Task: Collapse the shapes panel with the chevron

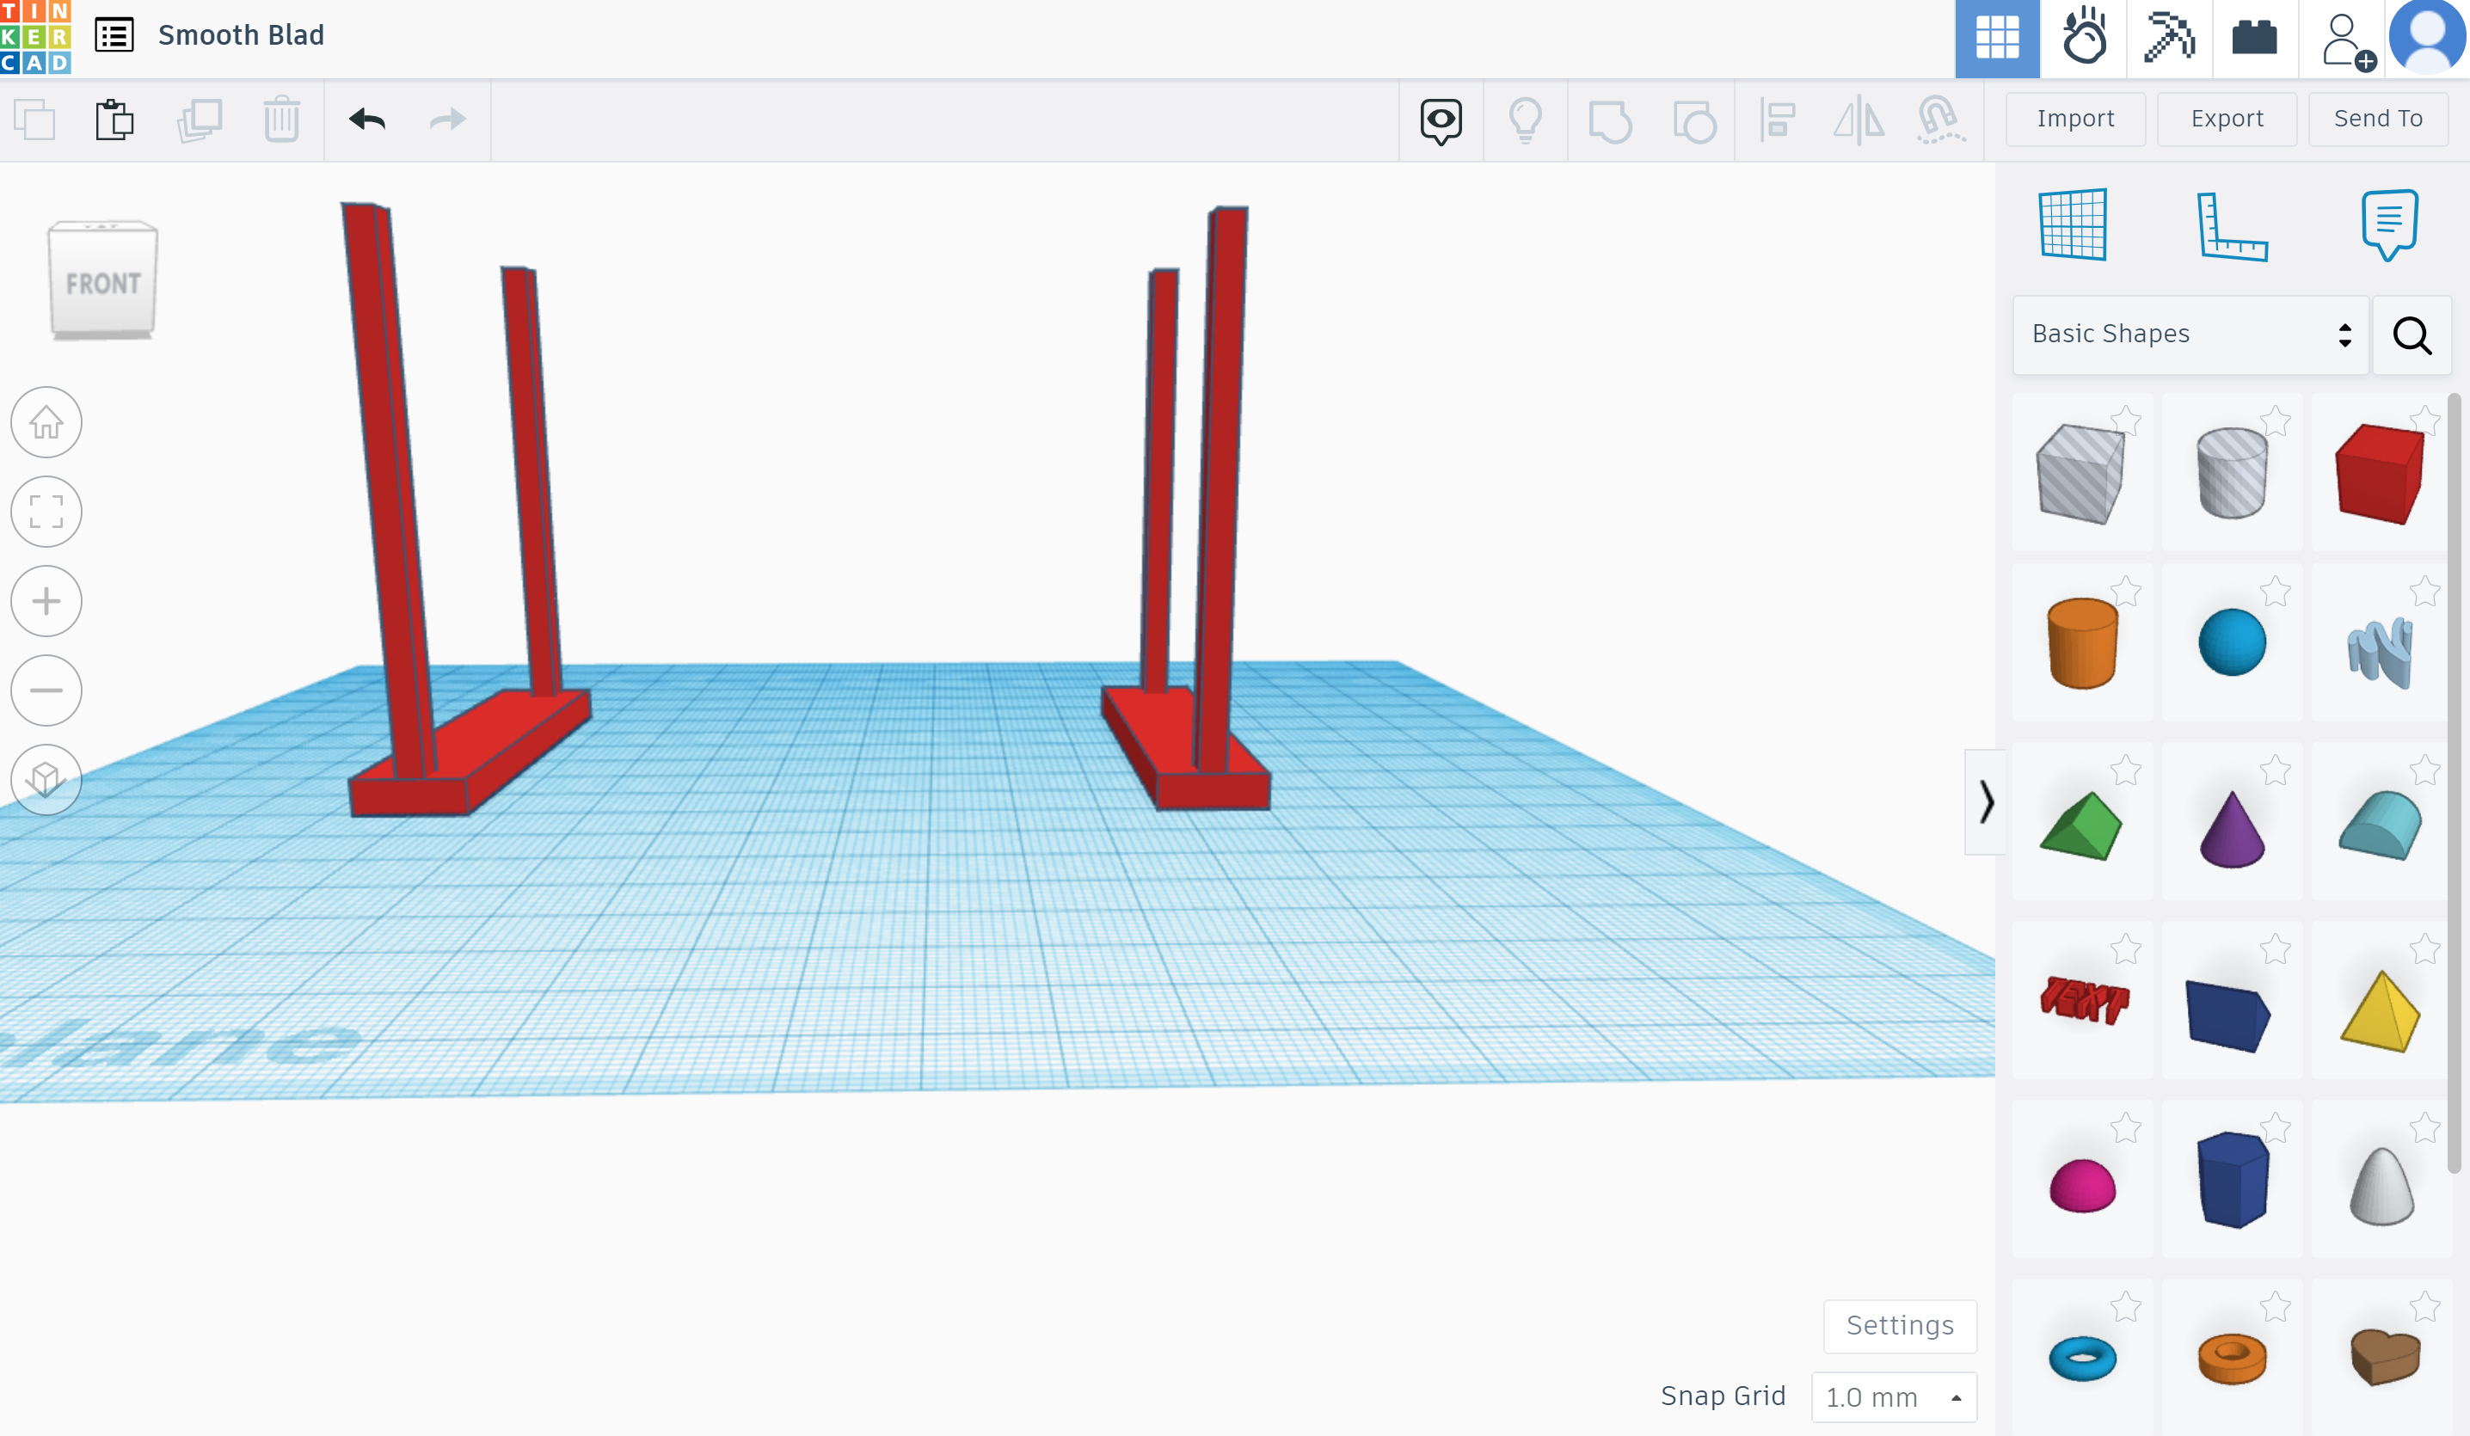Action: 1987,803
